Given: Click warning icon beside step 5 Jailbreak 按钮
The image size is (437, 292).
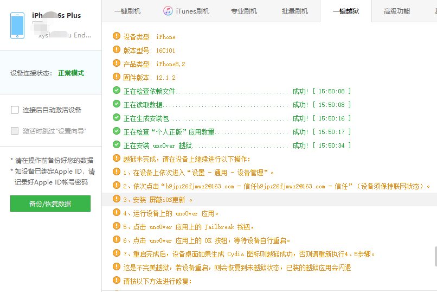Looking at the screenshot, I should click(x=117, y=226).
